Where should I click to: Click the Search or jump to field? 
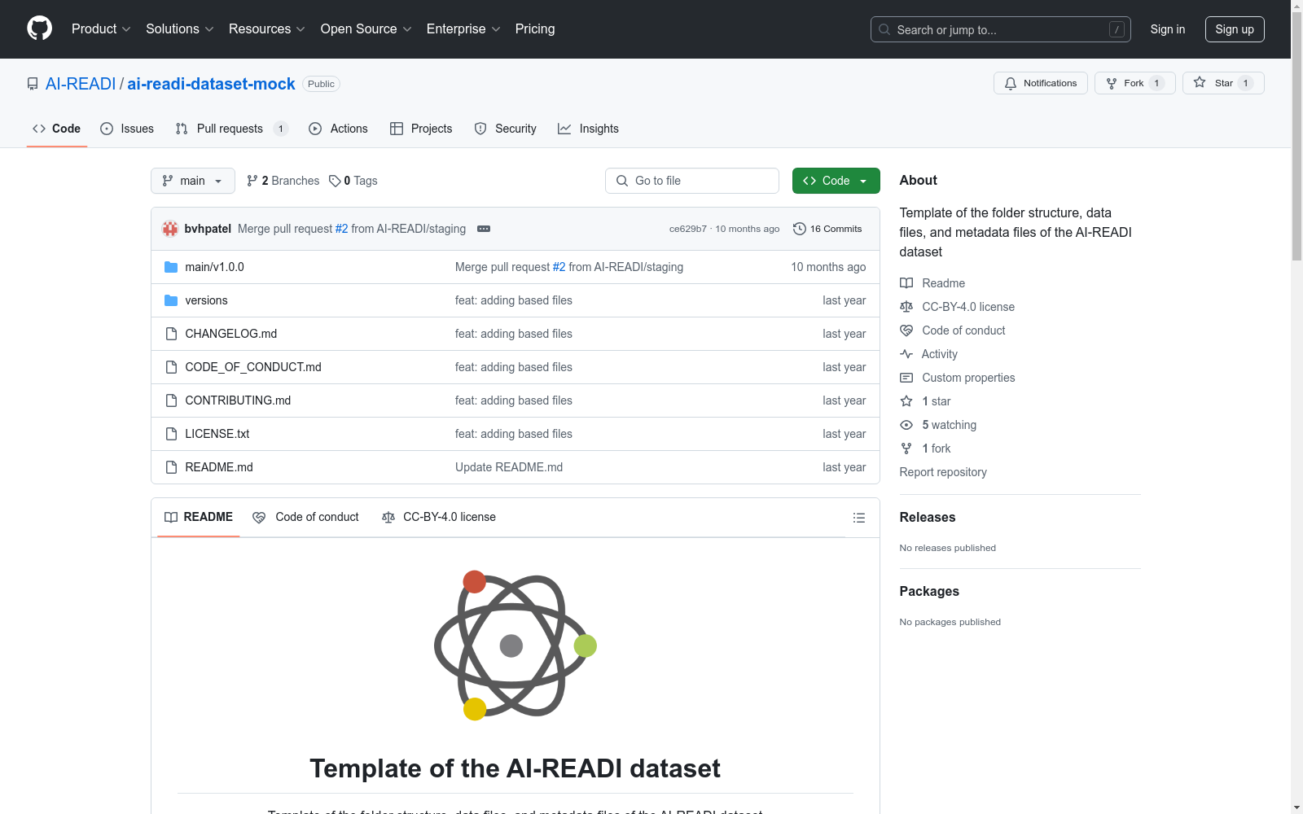coord(1000,29)
